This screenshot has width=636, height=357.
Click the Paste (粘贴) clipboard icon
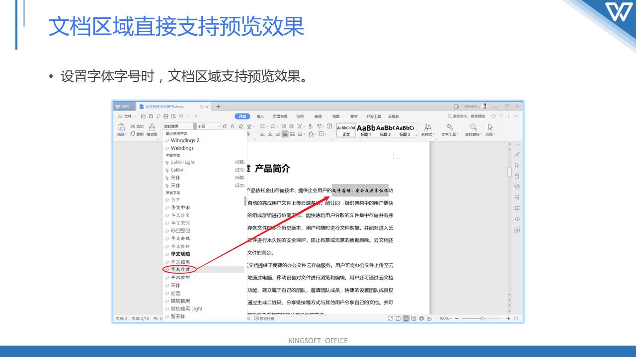[122, 127]
